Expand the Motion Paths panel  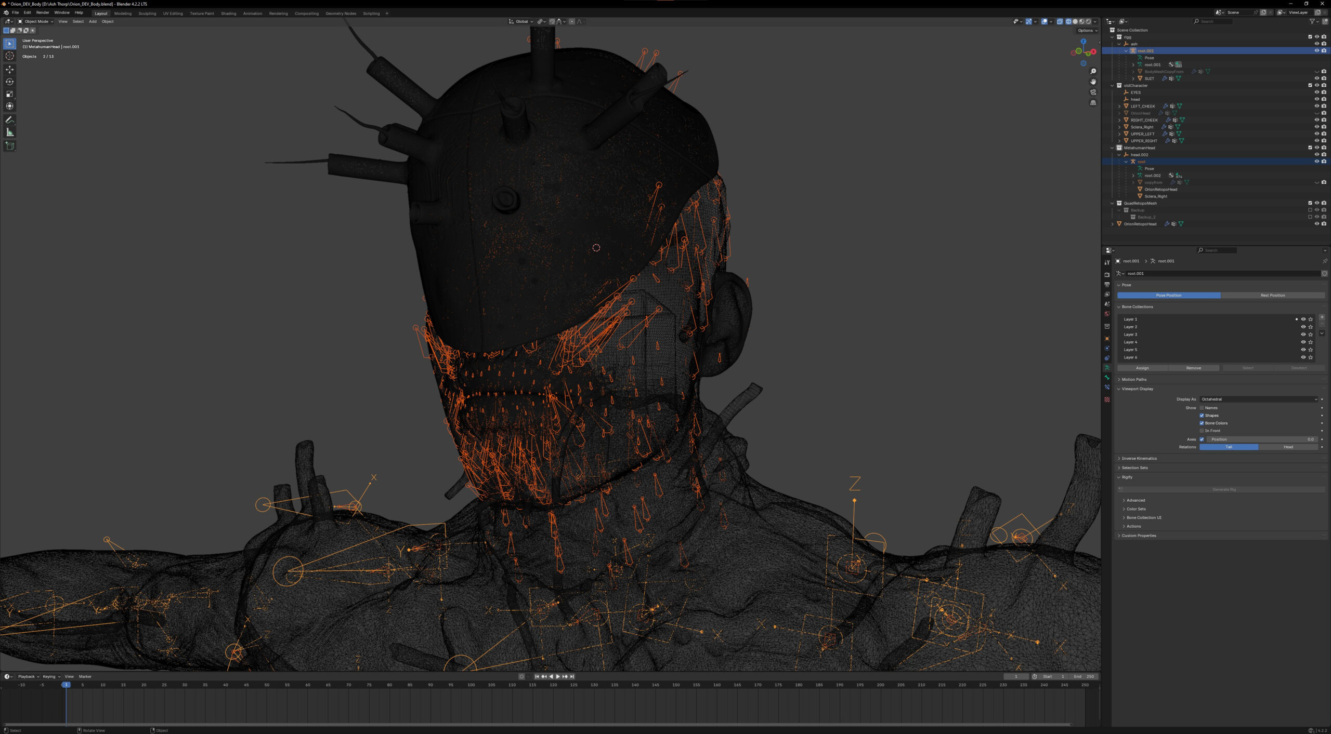1133,380
